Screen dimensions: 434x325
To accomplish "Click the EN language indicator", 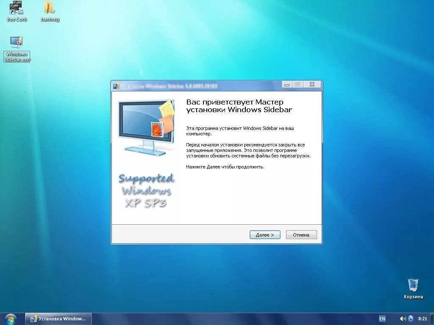I will pyautogui.click(x=382, y=318).
